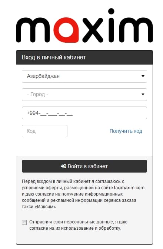Focus the +994 phone number field
Screen dimensions: 163x249
[84, 113]
